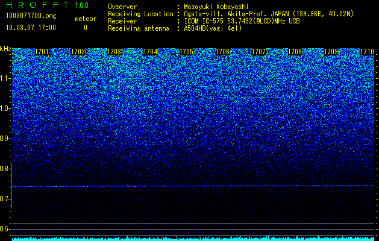This screenshot has height=241, width=379.
Task: Click the 1702 time marker
Action: tap(78, 52)
